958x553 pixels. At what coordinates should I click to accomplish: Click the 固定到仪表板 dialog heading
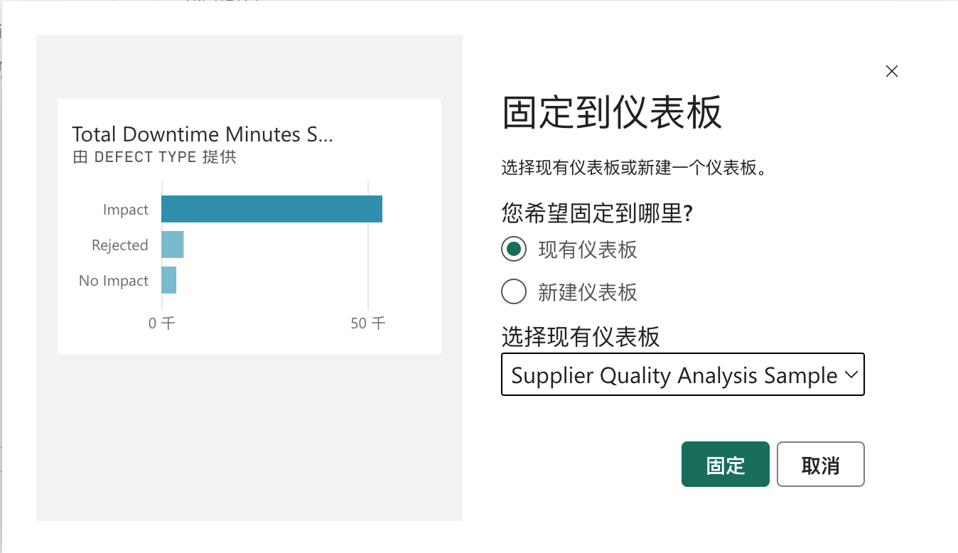tap(612, 113)
